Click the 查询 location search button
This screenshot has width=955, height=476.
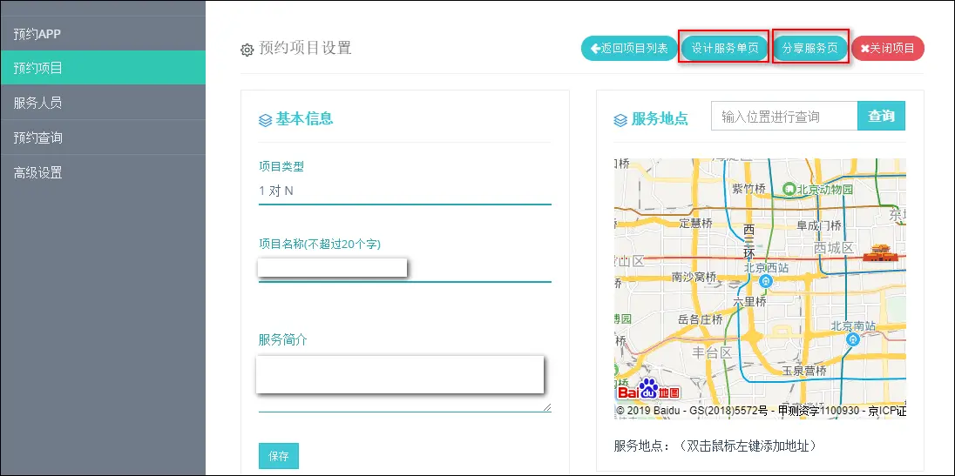coord(881,116)
